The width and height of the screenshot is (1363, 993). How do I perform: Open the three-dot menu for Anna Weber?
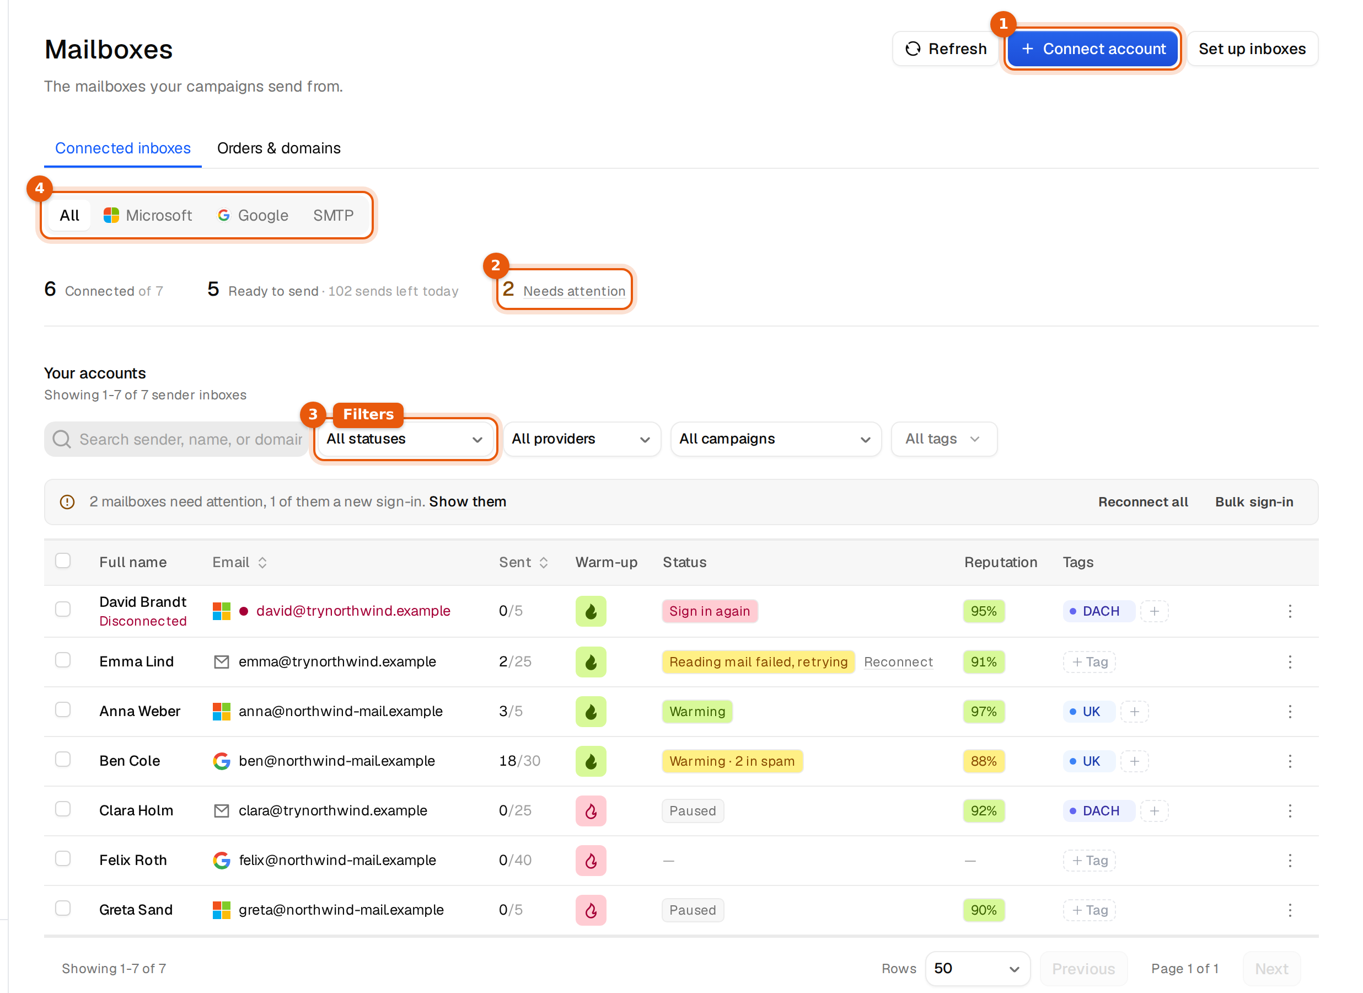coord(1290,712)
